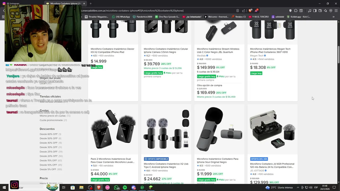Filter discounts Desde 40% OFF
This screenshot has width=340, height=191.
[x=51, y=143]
